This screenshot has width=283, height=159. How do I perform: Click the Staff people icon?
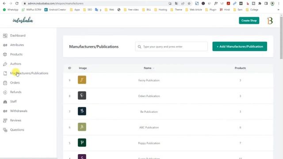point(5,102)
